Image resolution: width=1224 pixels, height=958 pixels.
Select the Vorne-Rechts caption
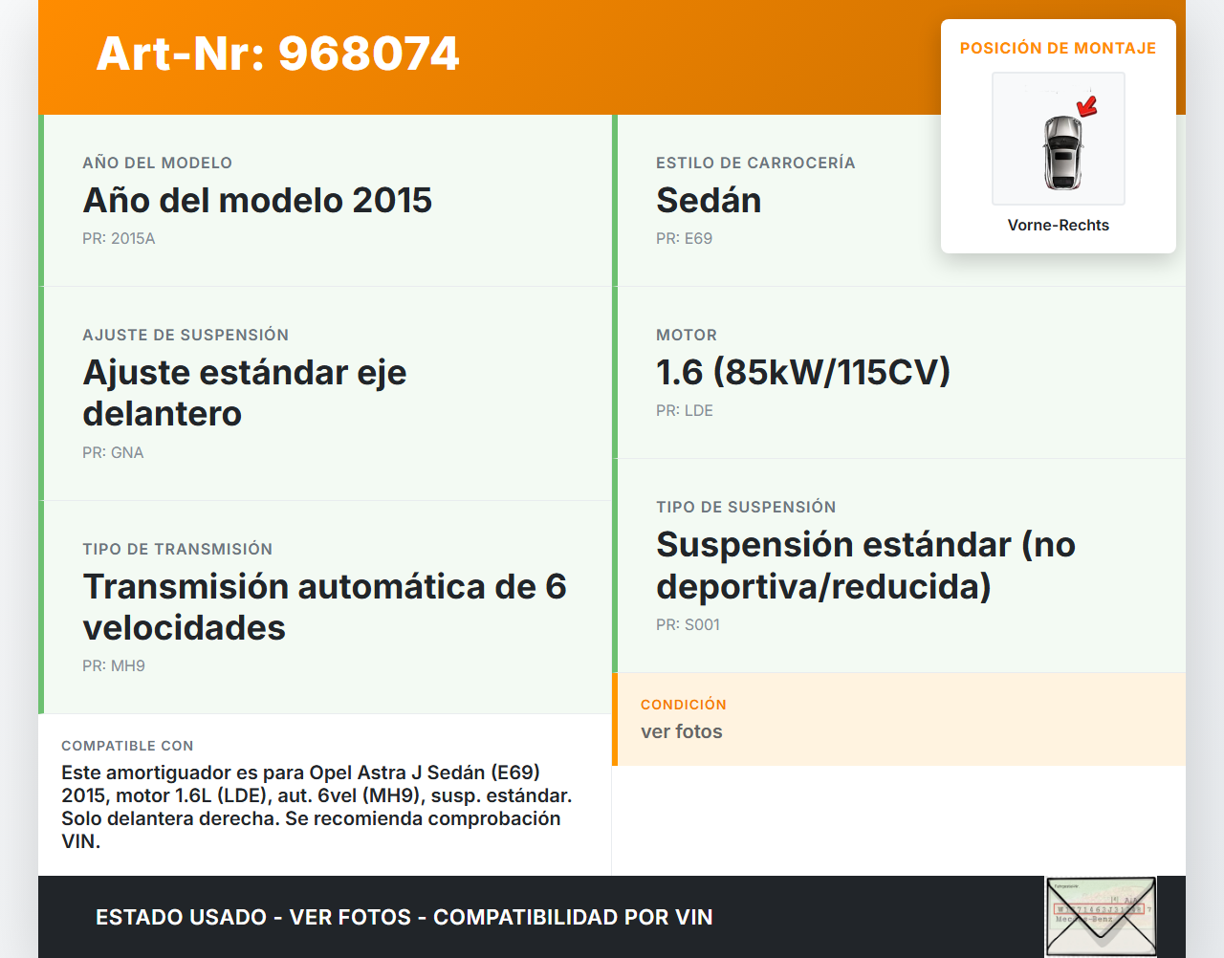(1059, 225)
